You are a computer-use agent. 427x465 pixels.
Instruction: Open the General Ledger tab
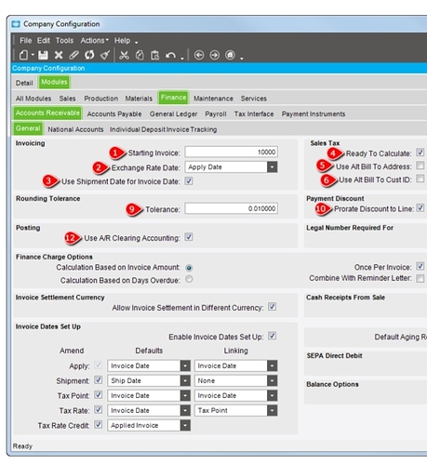173,114
